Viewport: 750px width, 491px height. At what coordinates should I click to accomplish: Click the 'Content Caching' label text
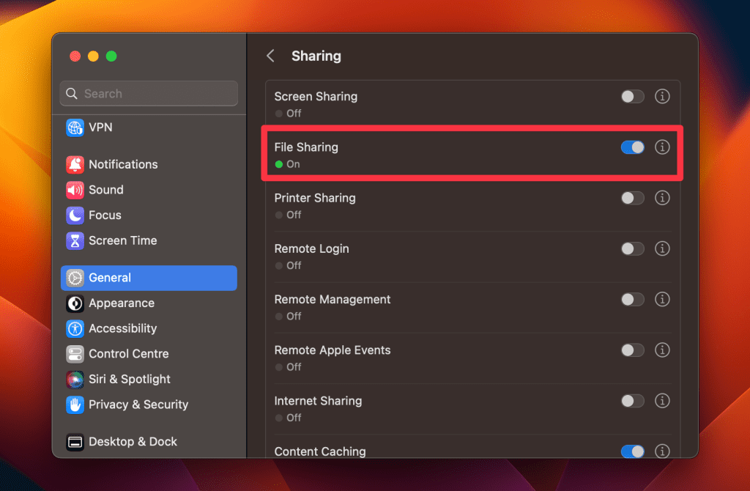pyautogui.click(x=320, y=451)
